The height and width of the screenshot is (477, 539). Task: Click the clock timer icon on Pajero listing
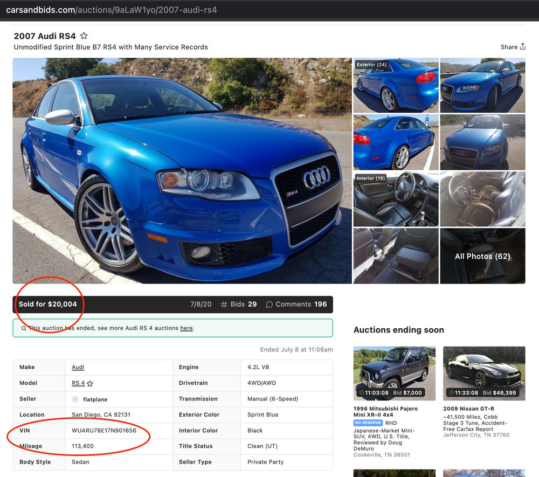click(x=360, y=393)
